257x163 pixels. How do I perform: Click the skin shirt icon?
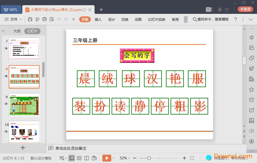click(227, 10)
